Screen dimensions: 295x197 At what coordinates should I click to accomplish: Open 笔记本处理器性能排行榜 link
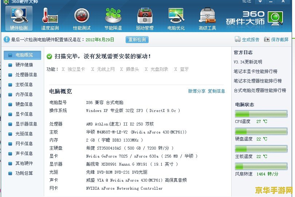tap(257, 81)
